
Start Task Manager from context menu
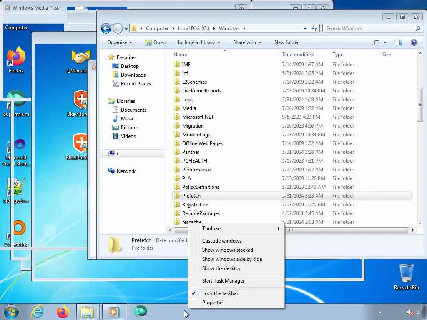click(x=236, y=281)
